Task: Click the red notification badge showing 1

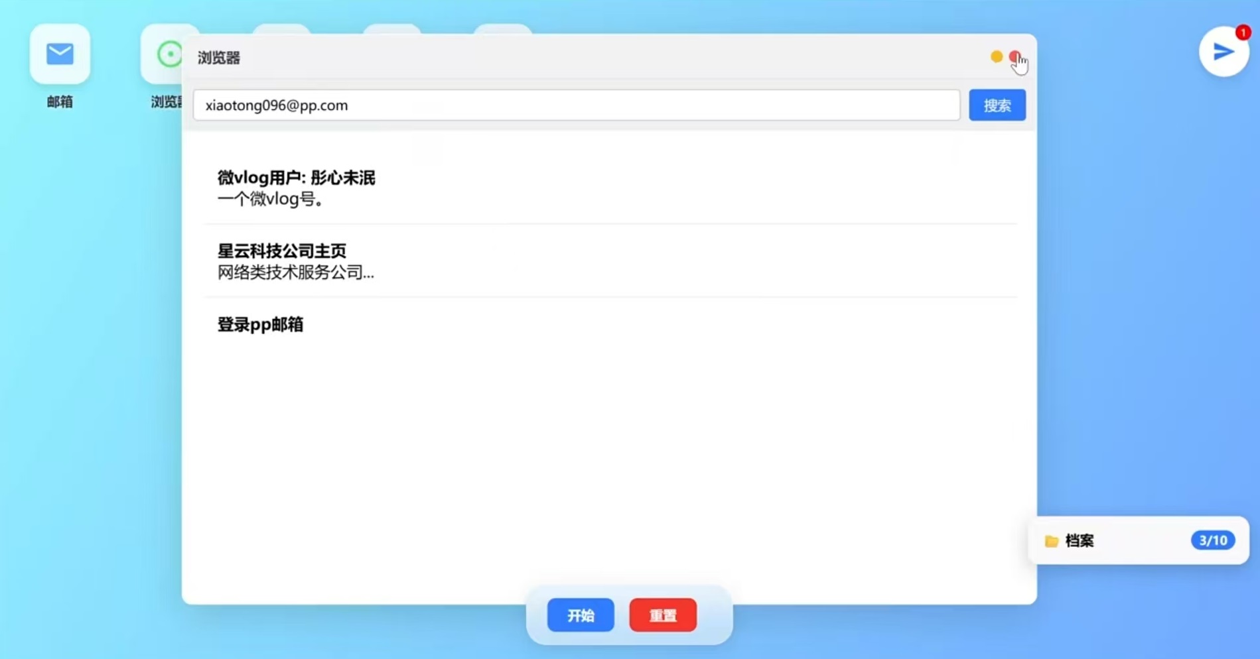Action: 1243,32
